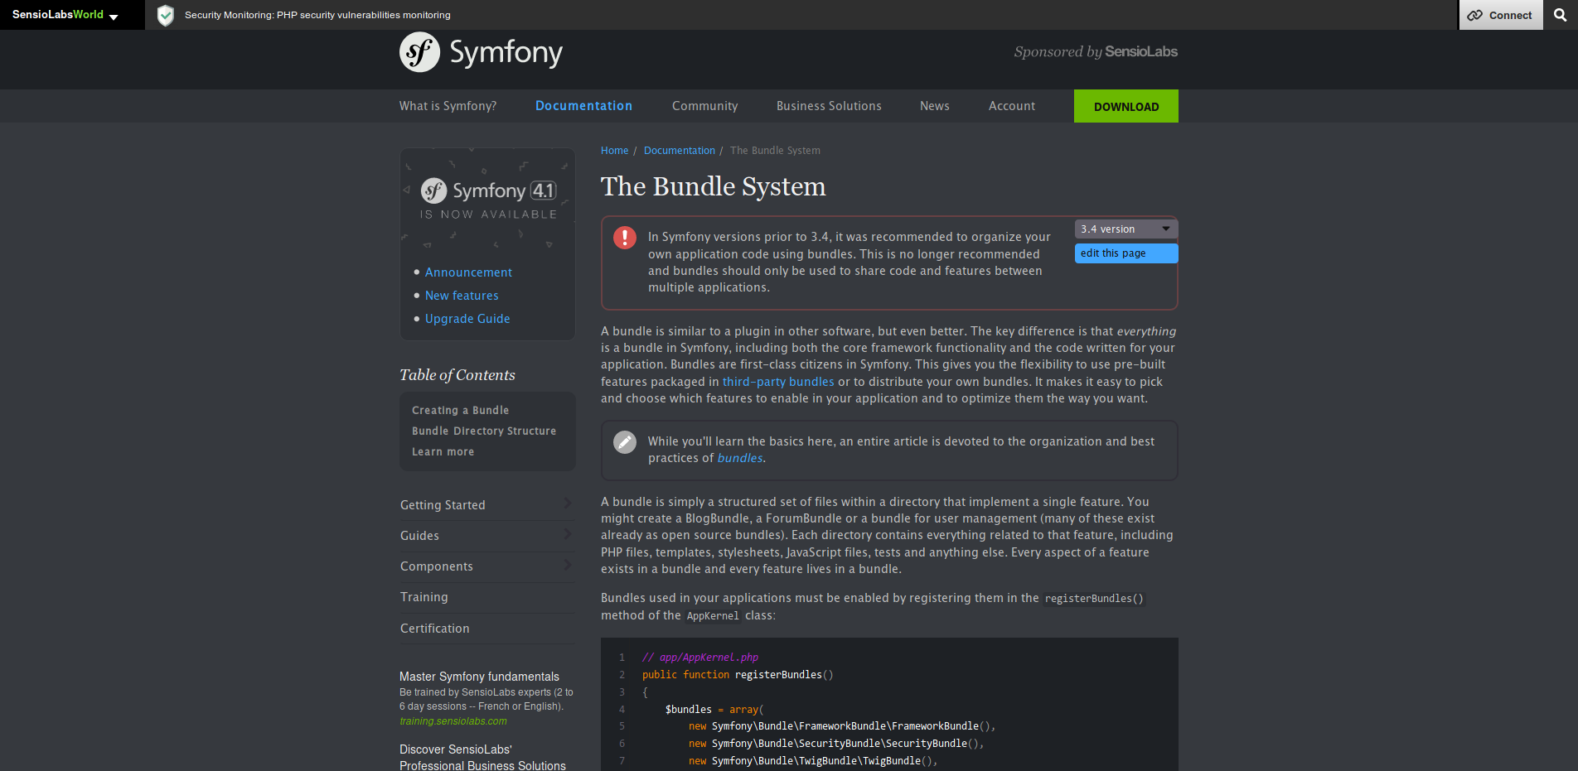This screenshot has height=771, width=1578.
Task: Click the Connect chain-link icon
Action: (1476, 15)
